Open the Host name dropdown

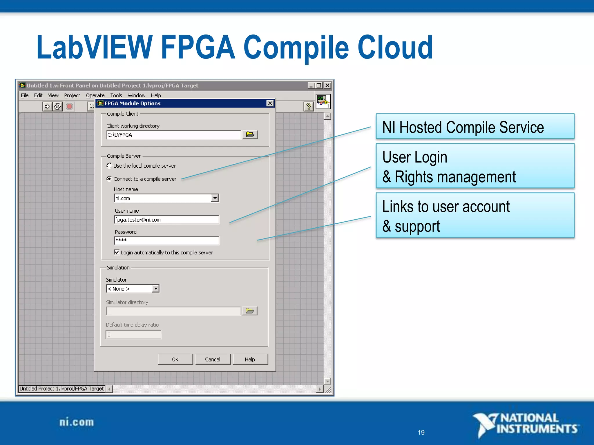click(215, 198)
